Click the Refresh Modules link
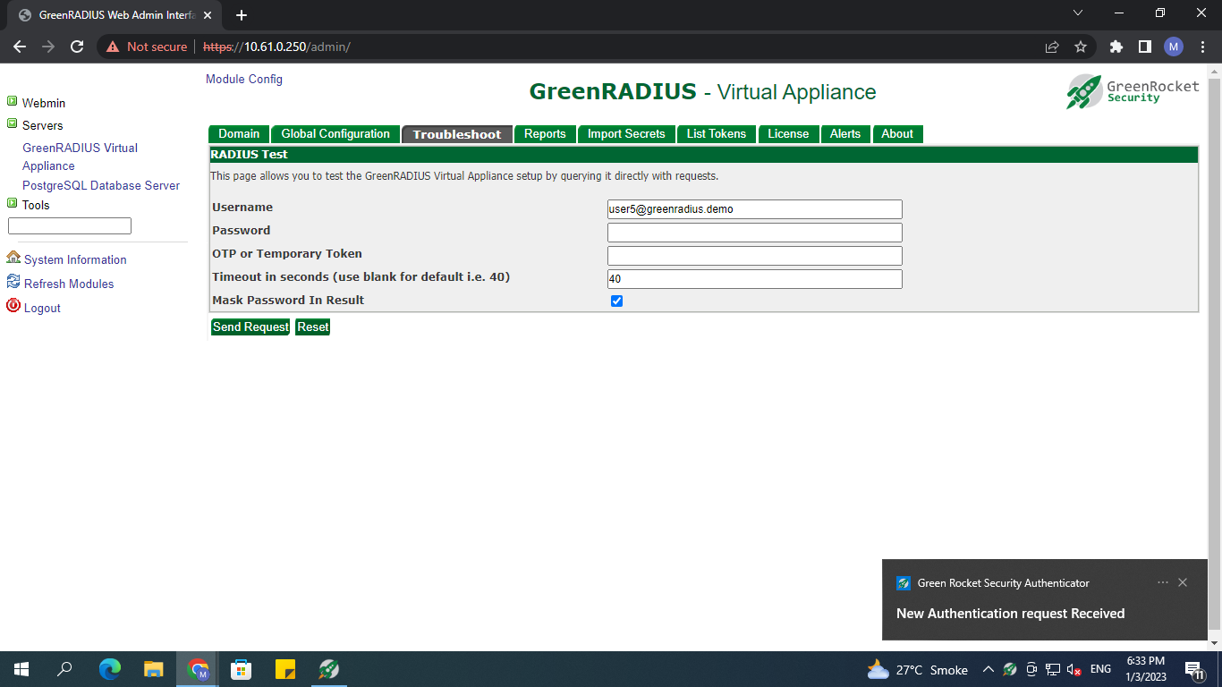Screen dimensions: 1222x687 [69, 284]
